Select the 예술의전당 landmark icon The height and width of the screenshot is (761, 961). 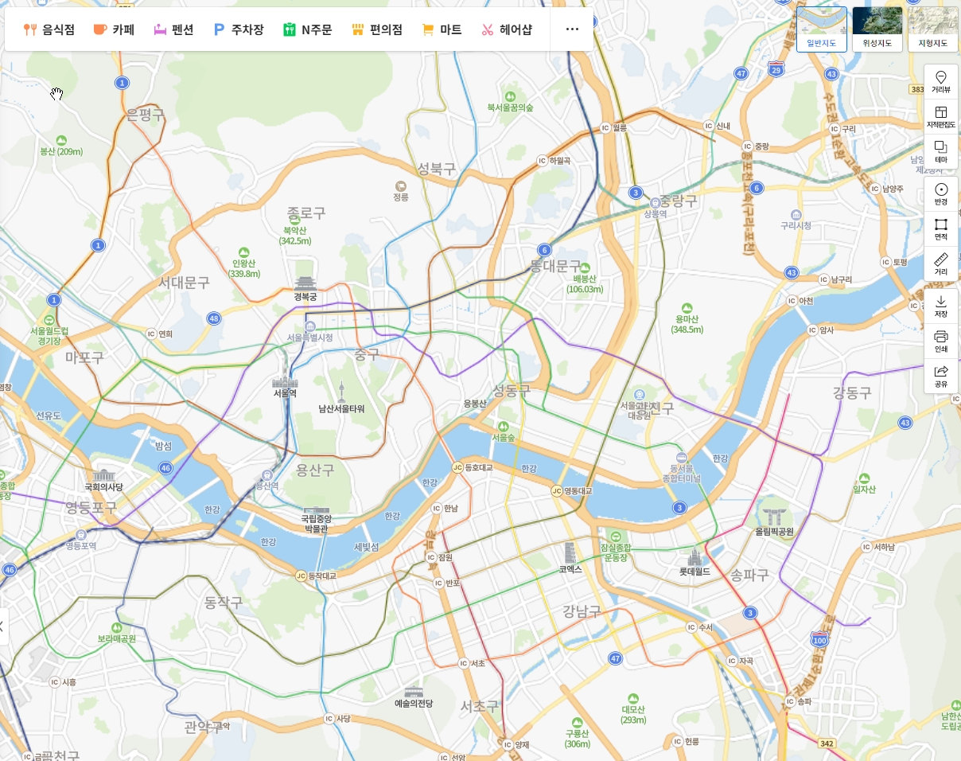point(413,690)
